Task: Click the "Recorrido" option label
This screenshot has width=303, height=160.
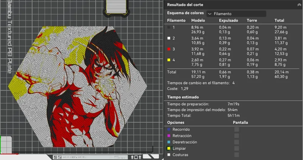Action: (181, 129)
